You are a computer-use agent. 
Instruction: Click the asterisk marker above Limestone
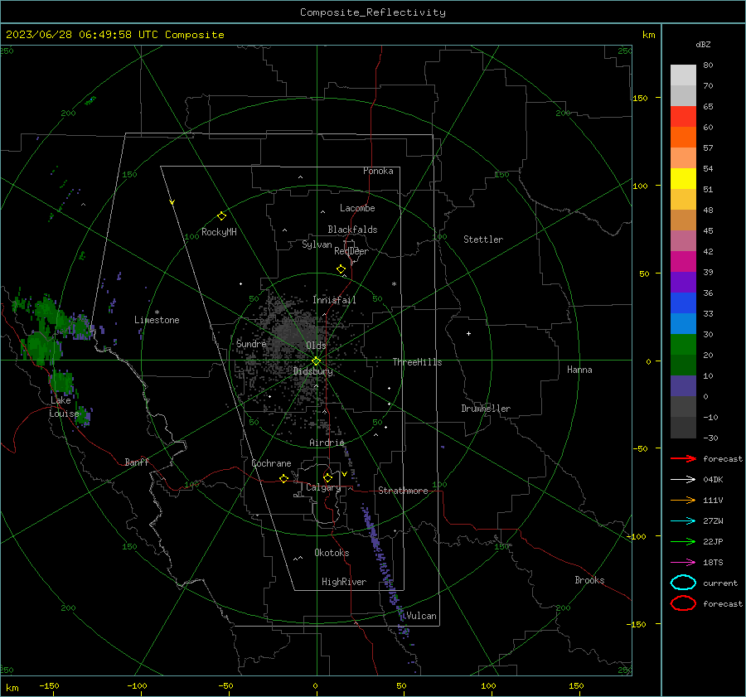157,312
